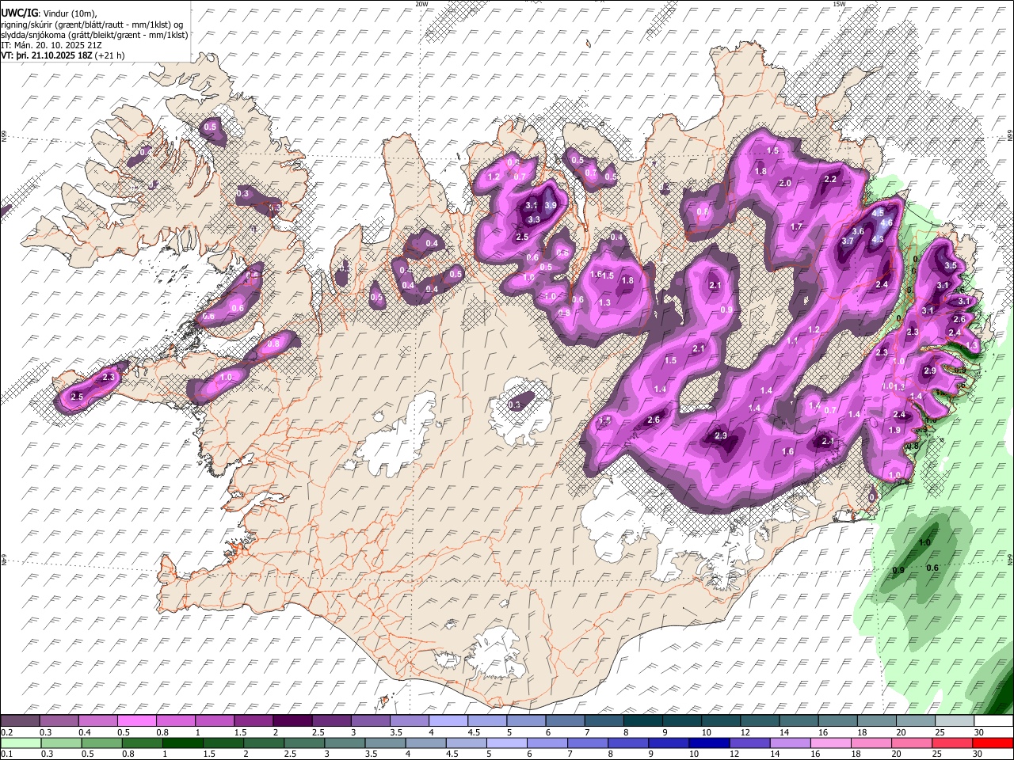Screen dimensions: 1014x760
Task: Click the map value 3.3 below 3.9
Action: click(x=534, y=220)
